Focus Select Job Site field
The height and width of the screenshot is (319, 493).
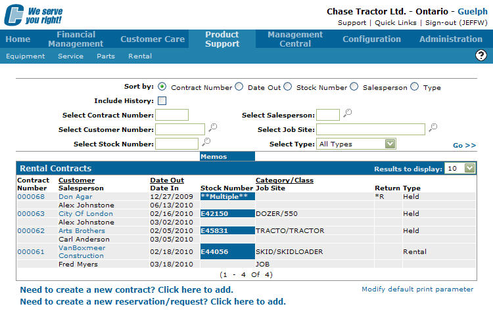(371, 129)
